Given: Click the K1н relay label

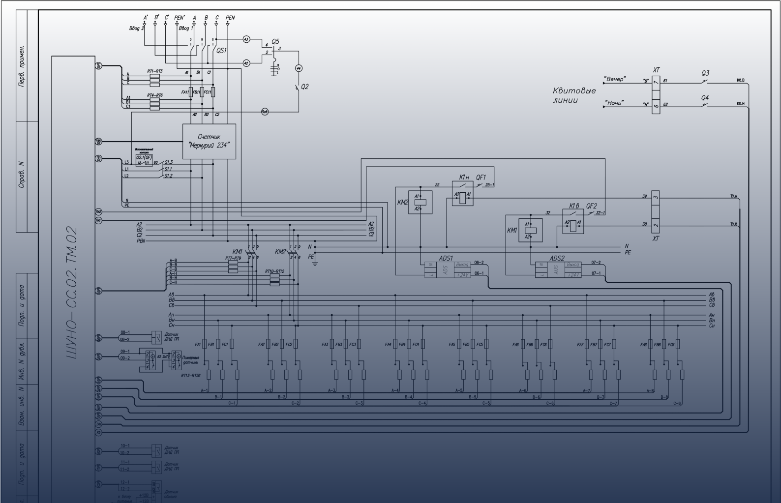Looking at the screenshot, I should coord(465,177).
